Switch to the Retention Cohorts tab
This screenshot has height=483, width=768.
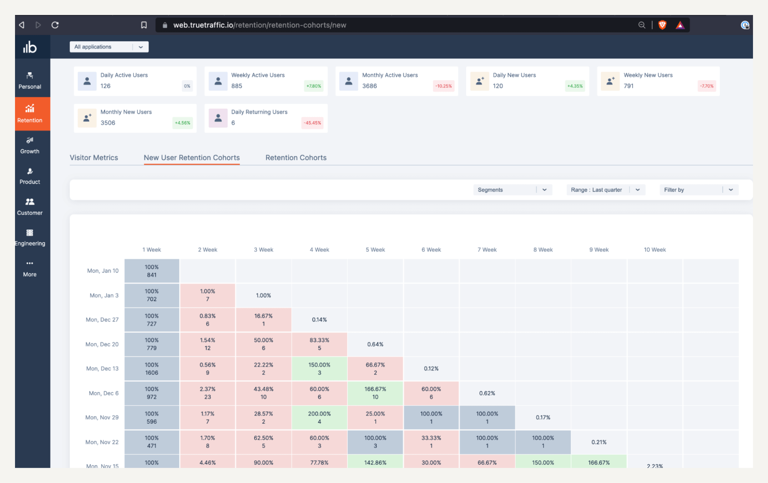296,157
